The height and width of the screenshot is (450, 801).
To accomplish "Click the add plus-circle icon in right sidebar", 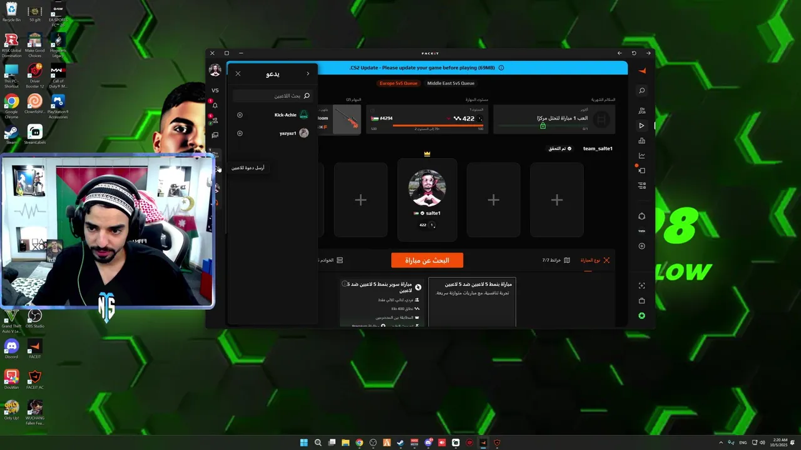I will pyautogui.click(x=641, y=246).
